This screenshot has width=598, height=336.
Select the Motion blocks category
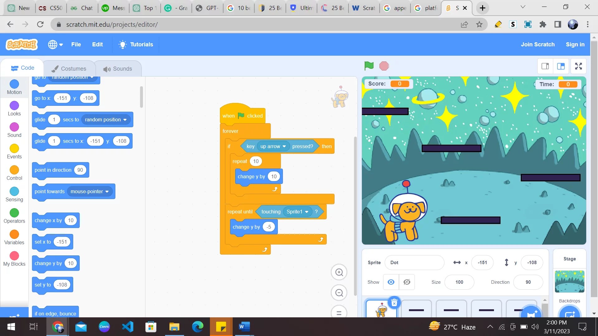coord(14,87)
